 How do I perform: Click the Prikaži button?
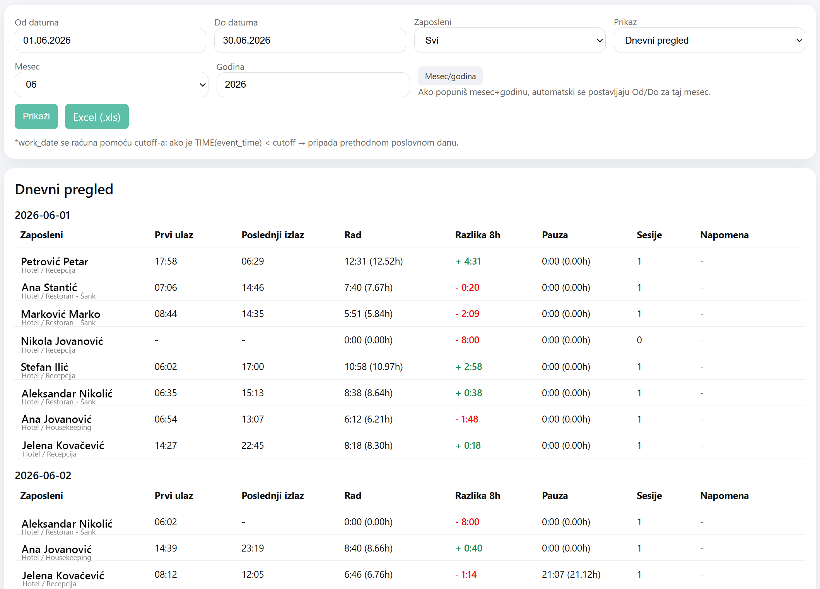click(x=36, y=116)
